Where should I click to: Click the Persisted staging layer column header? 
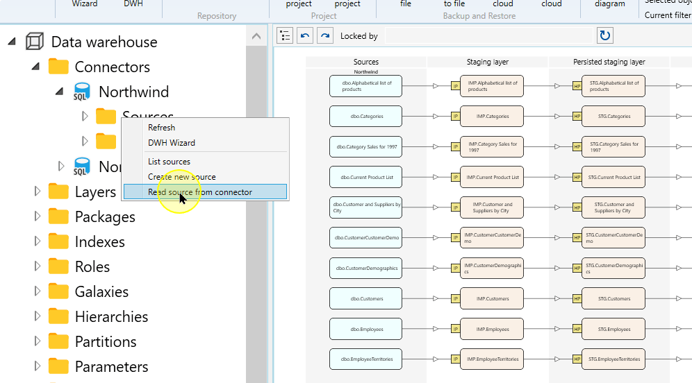click(x=609, y=62)
